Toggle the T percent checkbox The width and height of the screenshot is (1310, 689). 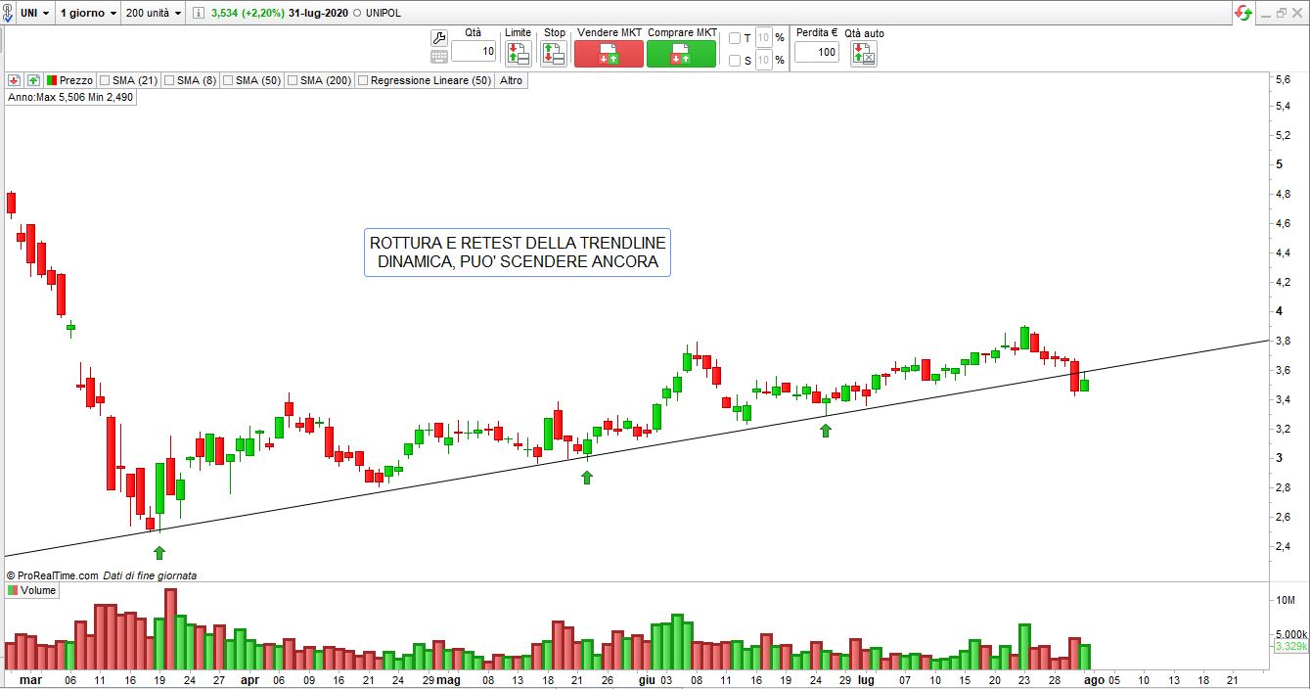[x=735, y=38]
